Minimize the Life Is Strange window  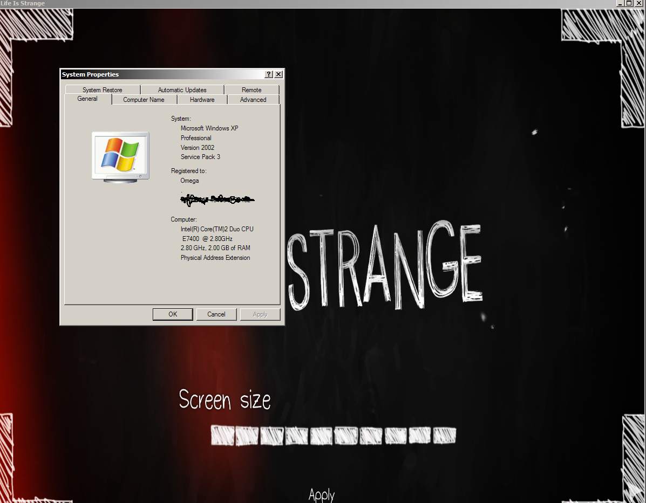pos(620,3)
